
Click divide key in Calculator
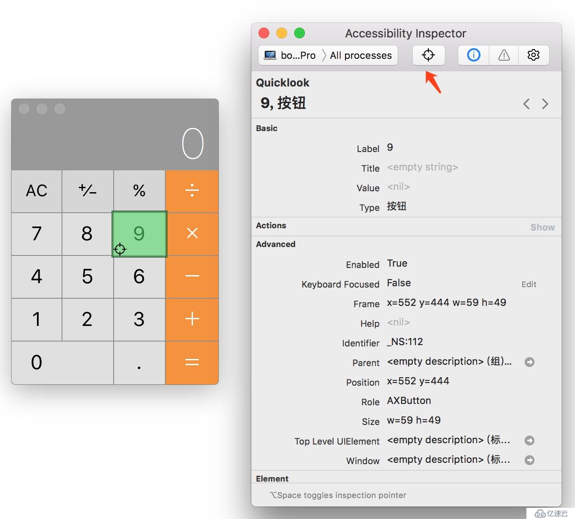point(192,191)
